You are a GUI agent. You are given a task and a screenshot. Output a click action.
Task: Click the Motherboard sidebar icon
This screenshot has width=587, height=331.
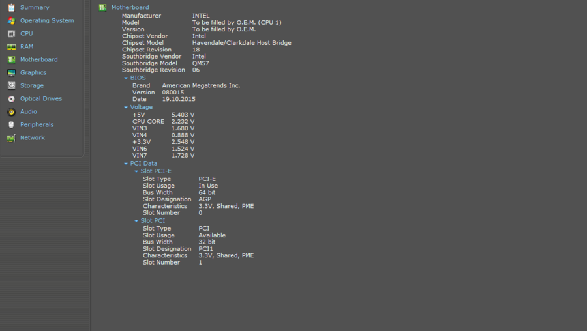point(11,59)
